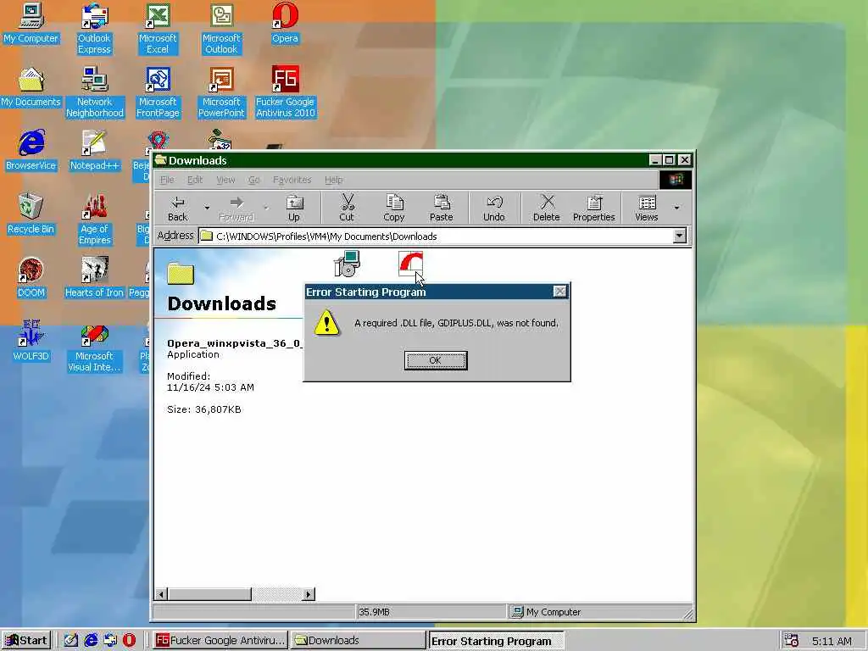Click the Delete toolbar button

(547, 209)
